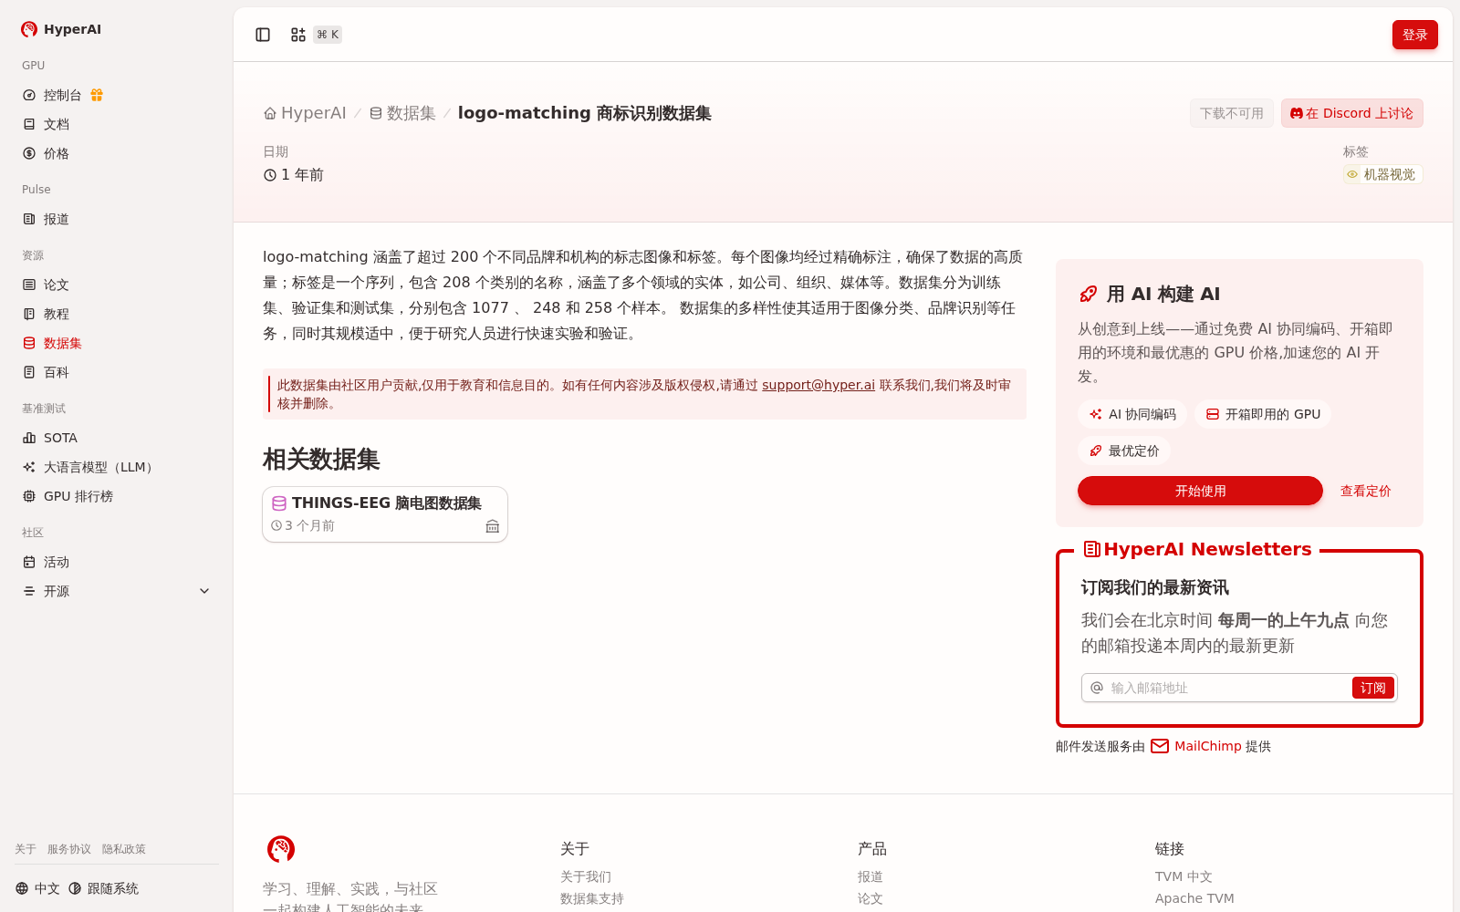Open THINGS-EEG 脑电图数据集 card
Viewport: 1460px width, 912px height.
click(385, 514)
